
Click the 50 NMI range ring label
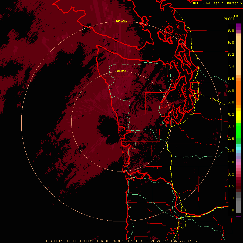pyautogui.click(x=121, y=71)
